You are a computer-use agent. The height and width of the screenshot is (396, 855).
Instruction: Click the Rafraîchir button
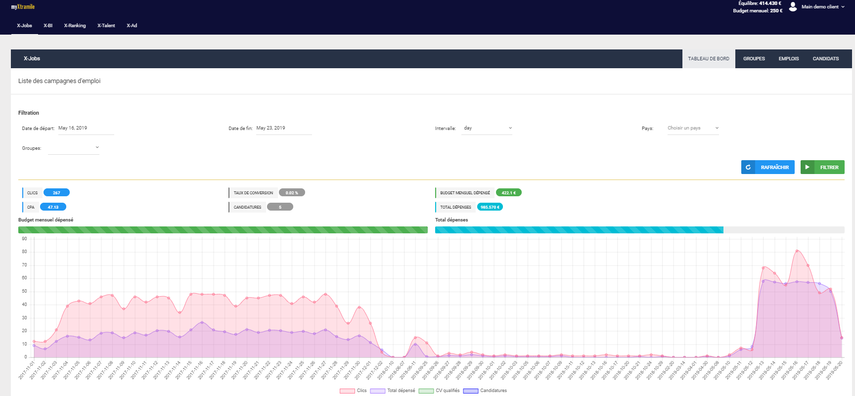[x=768, y=167]
